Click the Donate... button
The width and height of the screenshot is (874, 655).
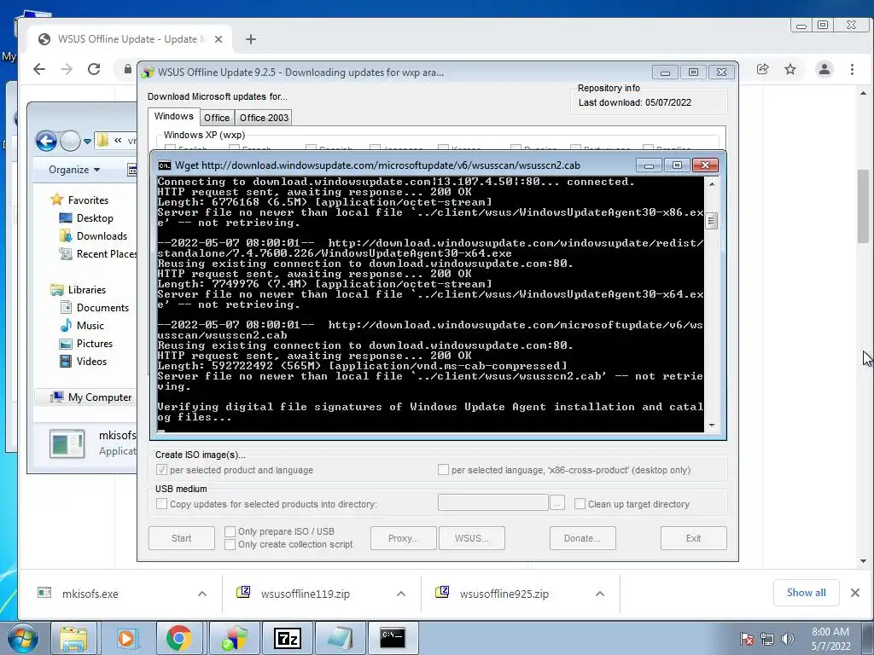click(x=582, y=538)
